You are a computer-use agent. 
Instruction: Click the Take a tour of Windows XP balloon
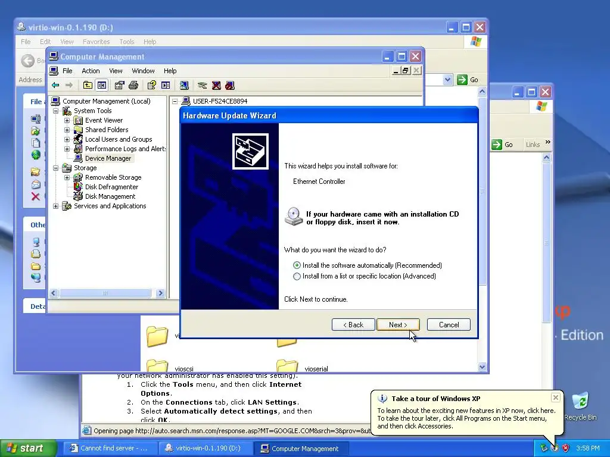click(466, 413)
